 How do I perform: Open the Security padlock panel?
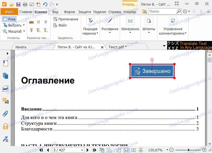pyautogui.click(x=6, y=126)
